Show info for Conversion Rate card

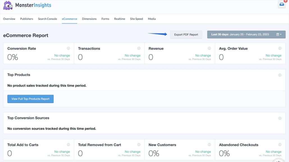point(68,48)
